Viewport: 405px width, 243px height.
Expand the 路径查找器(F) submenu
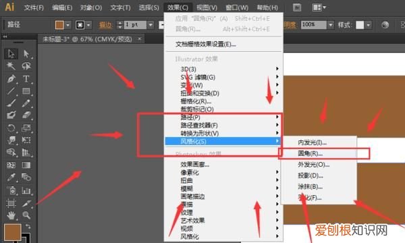223,126
